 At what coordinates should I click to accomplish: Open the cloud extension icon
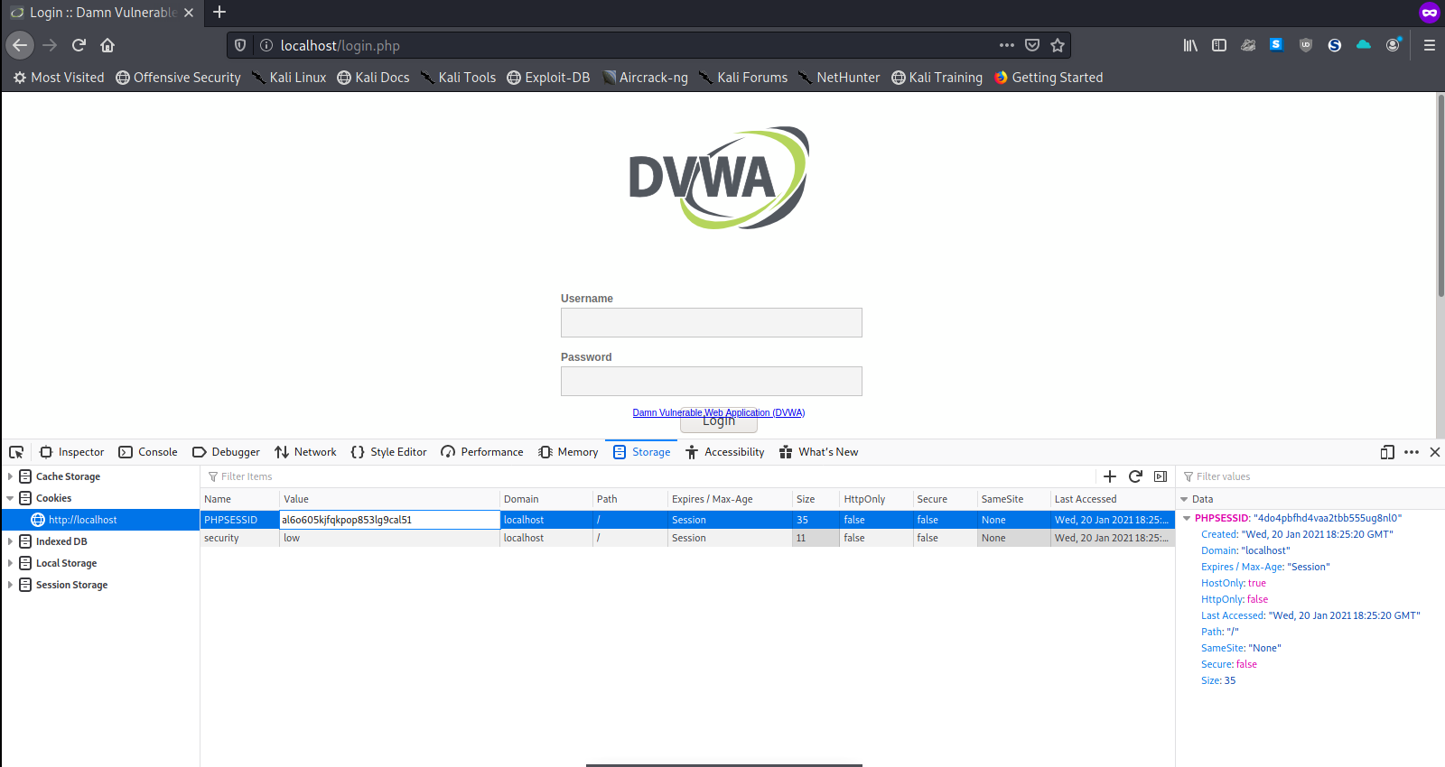(x=1364, y=44)
